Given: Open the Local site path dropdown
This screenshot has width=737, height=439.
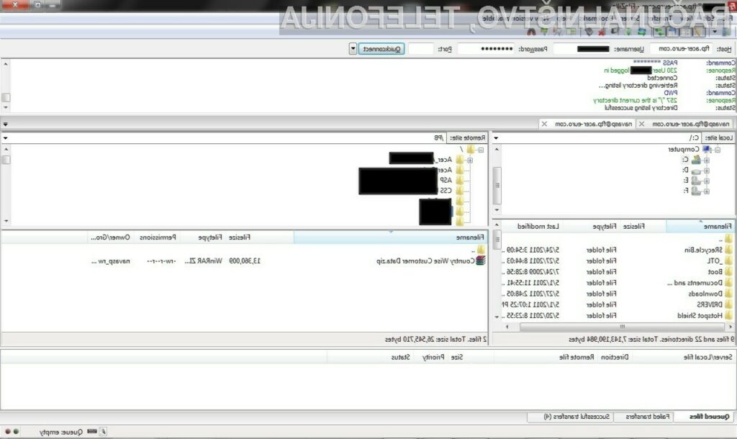Looking at the screenshot, I should coord(496,137).
